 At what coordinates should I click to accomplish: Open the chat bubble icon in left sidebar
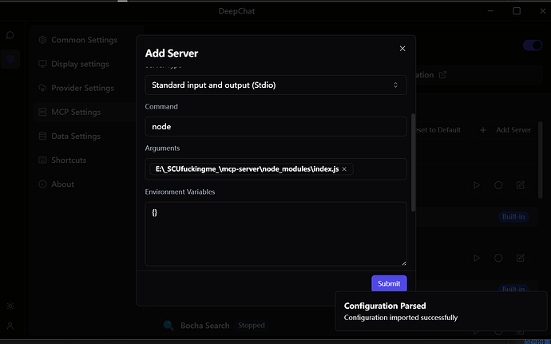pos(10,35)
